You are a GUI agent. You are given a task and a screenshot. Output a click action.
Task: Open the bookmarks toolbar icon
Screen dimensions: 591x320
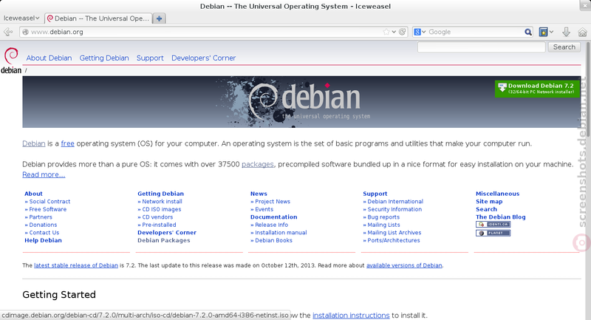[543, 32]
